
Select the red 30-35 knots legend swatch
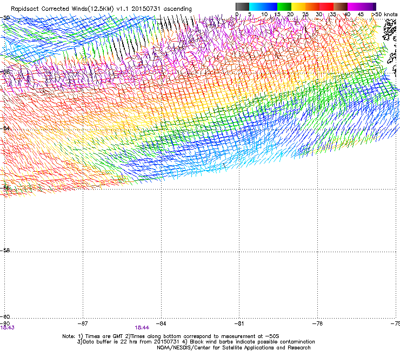pyautogui.click(x=326, y=6)
